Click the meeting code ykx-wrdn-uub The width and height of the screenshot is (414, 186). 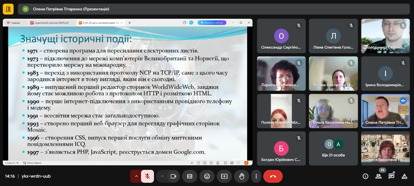pos(36,176)
